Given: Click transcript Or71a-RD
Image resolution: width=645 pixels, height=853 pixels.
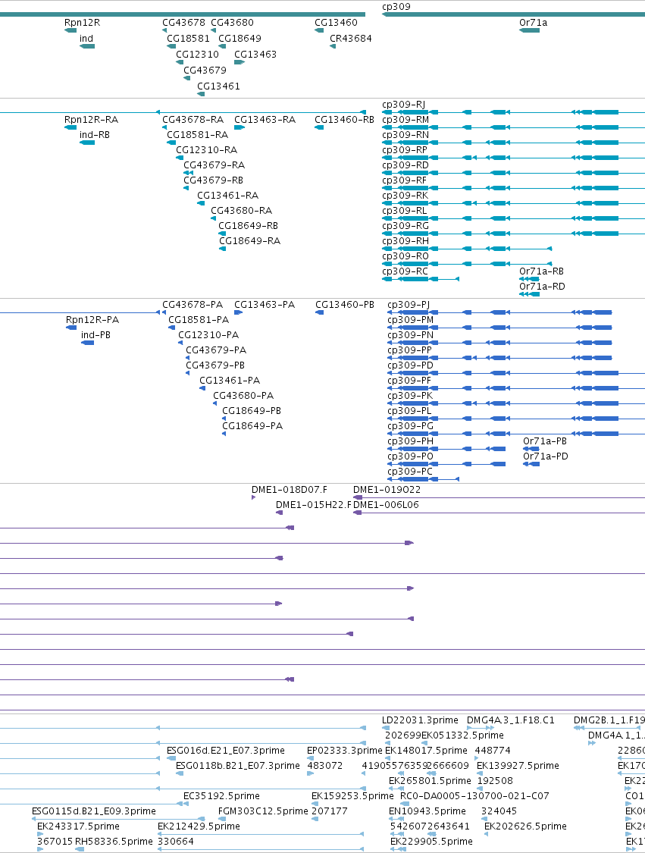Looking at the screenshot, I should coord(542,287).
